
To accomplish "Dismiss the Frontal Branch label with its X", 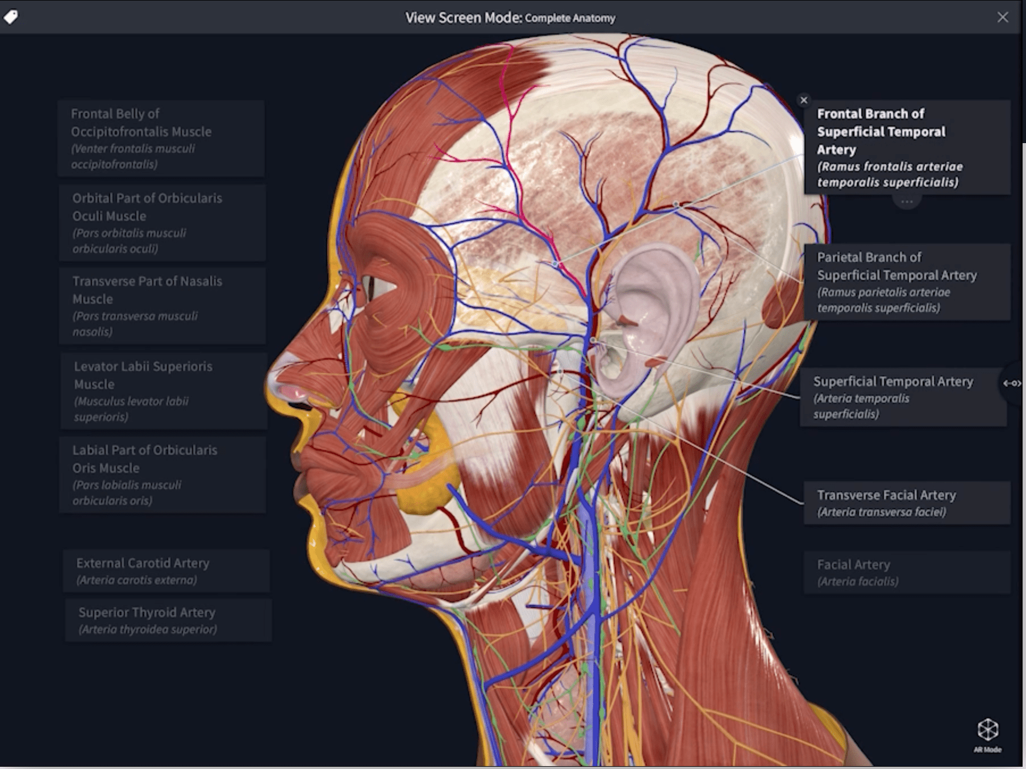I will (x=803, y=101).
